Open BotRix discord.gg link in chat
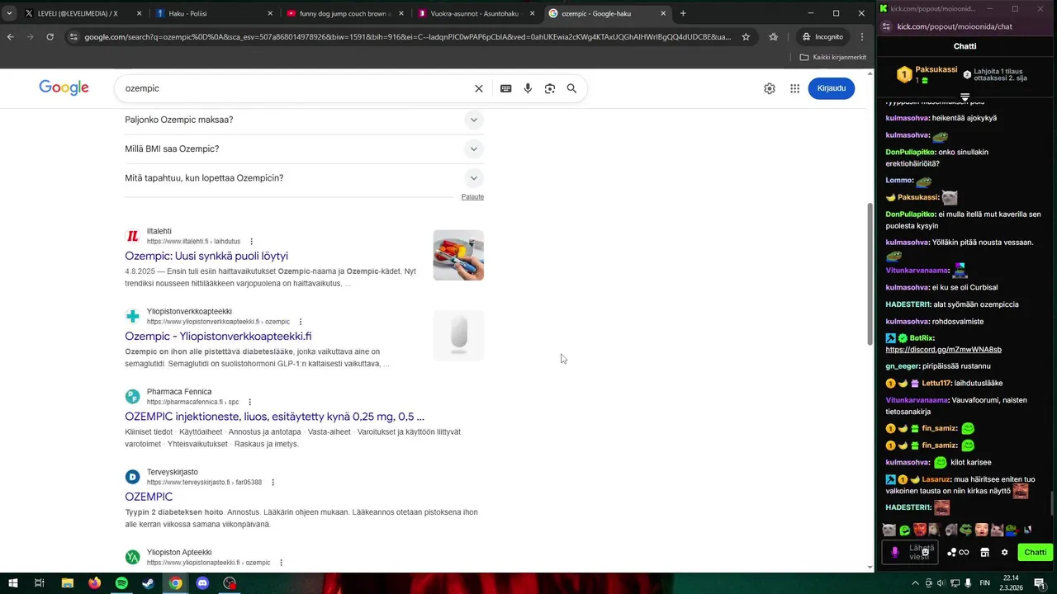This screenshot has width=1057, height=594. click(943, 350)
